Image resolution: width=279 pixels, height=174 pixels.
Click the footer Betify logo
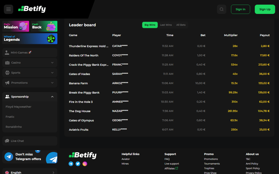pyautogui.click(x=83, y=155)
